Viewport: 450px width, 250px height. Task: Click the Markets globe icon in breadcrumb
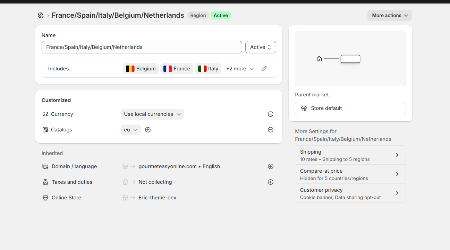(41, 15)
